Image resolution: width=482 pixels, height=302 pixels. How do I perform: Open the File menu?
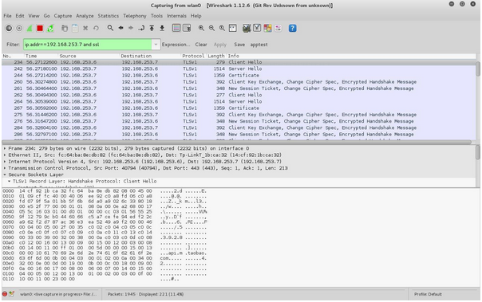(7, 16)
